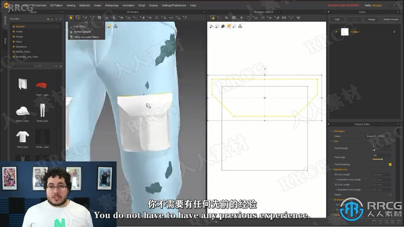Screen dimensions: 404x227
Task: Toggle the checkmark beside FABRIC 1
Action: coord(336,32)
